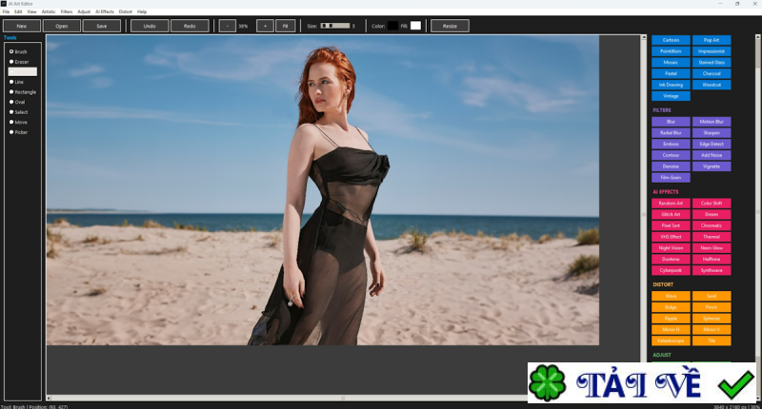
Task: Open the Edit menu
Action: click(18, 11)
